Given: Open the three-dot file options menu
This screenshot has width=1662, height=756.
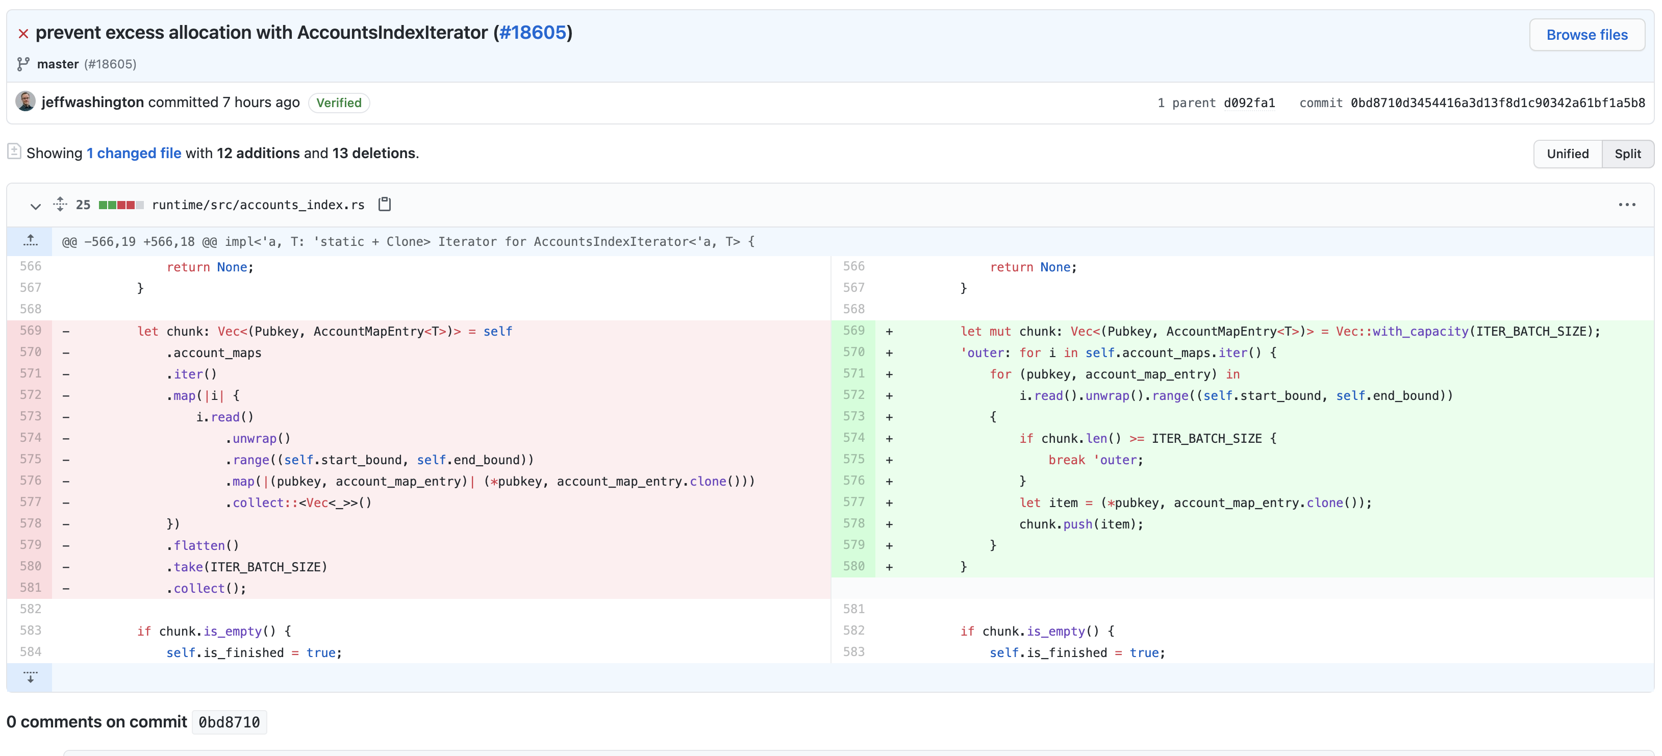Looking at the screenshot, I should 1626,205.
